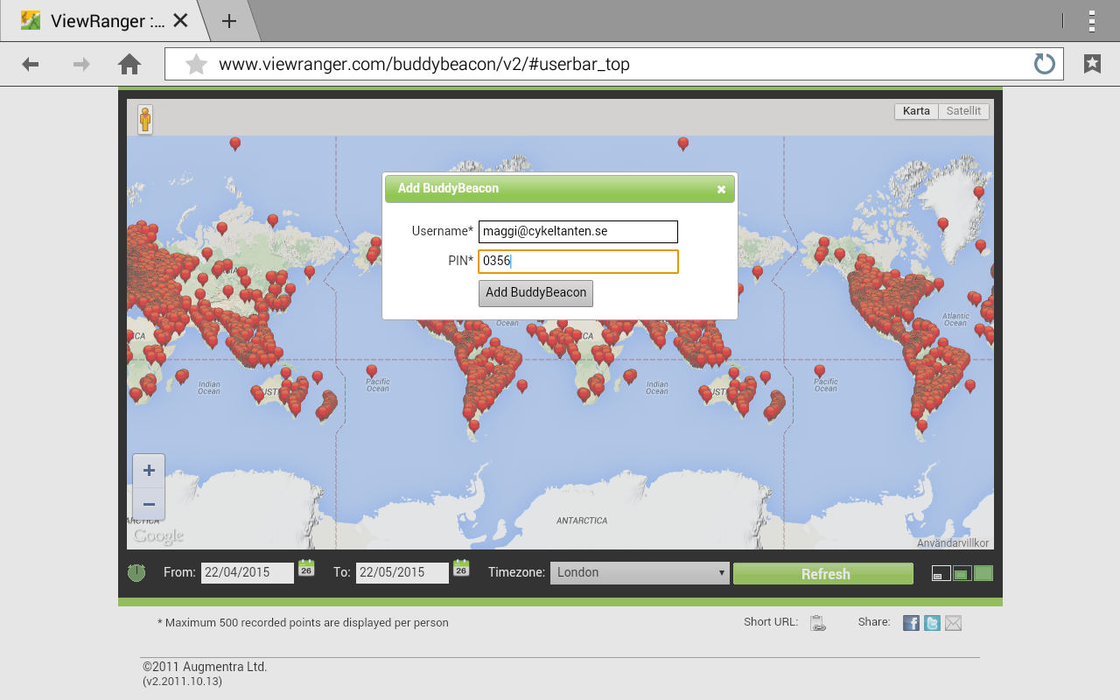Click the green Refresh button
Image resolution: width=1120 pixels, height=700 pixels.
click(x=823, y=574)
